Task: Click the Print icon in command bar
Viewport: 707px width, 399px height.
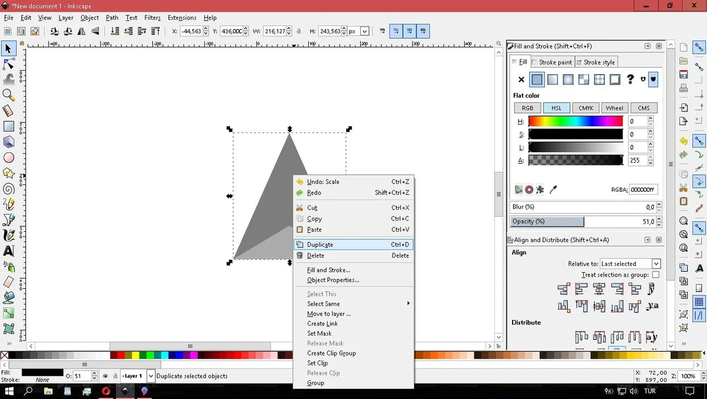Action: pos(684,87)
